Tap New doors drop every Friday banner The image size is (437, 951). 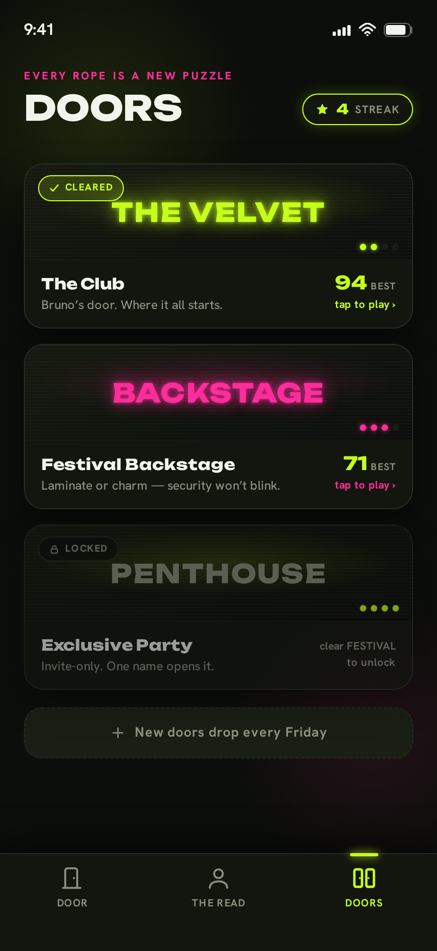pyautogui.click(x=218, y=733)
